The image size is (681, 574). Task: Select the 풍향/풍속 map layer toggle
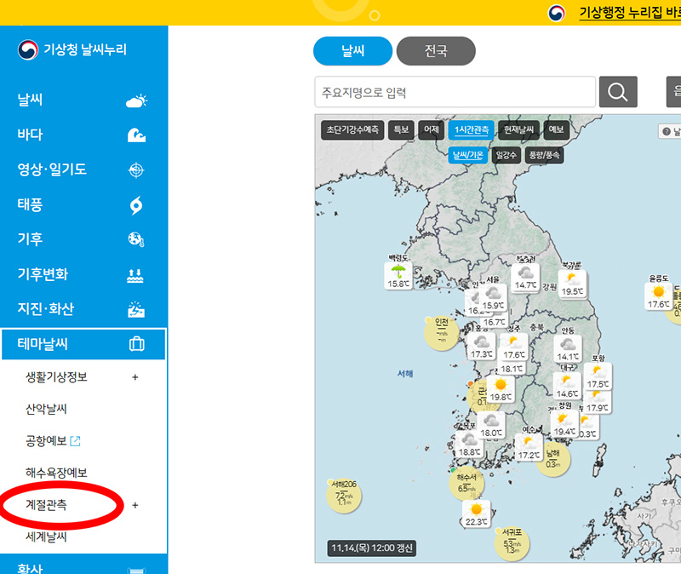pos(544,155)
